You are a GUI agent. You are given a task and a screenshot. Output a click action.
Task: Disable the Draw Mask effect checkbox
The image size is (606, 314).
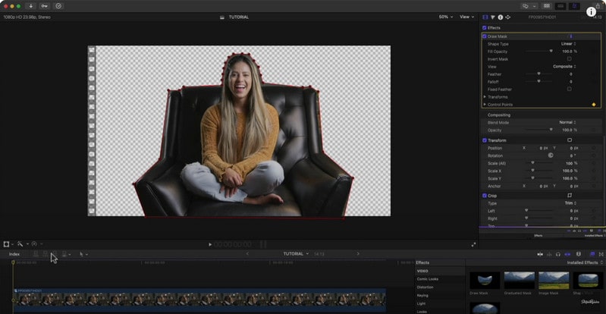pos(484,36)
